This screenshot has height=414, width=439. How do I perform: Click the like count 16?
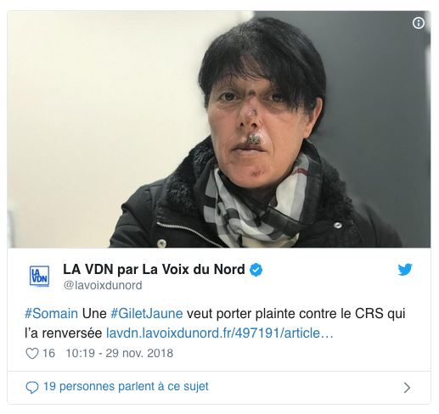click(48, 354)
